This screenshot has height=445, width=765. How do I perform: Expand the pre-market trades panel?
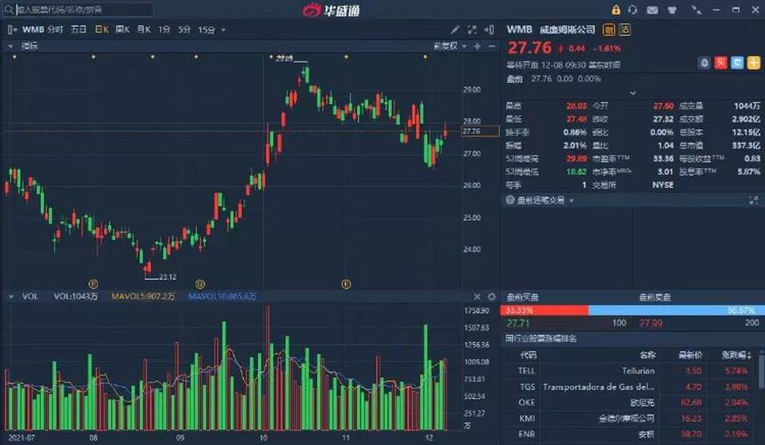[754, 200]
